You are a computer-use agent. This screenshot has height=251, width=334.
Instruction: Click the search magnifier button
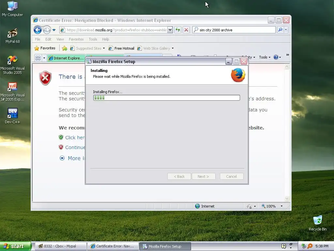click(x=280, y=30)
